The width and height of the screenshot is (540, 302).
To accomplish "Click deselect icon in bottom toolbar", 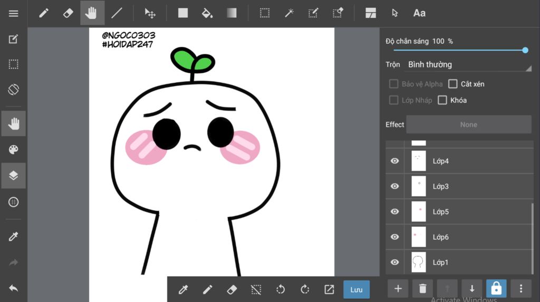I will pyautogui.click(x=256, y=289).
